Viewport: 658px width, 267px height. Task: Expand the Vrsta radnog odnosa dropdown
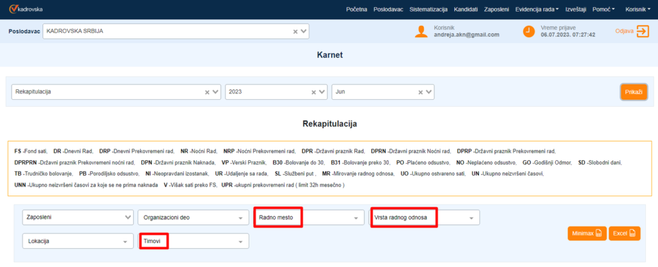point(472,218)
